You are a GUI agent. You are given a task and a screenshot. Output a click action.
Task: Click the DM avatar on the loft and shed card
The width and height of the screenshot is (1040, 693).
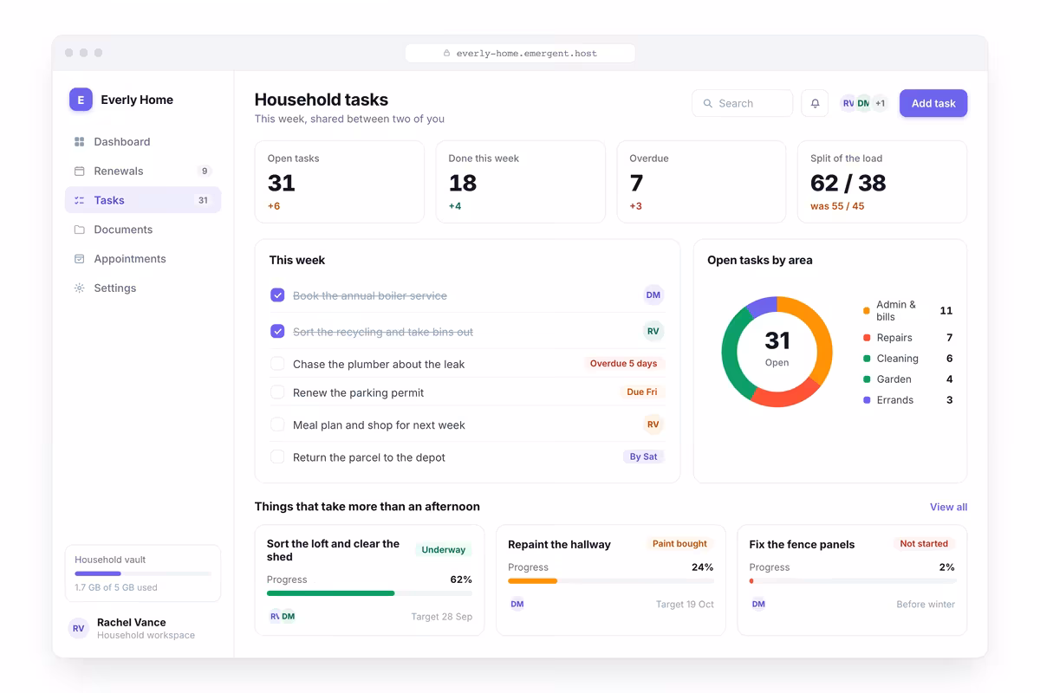pyautogui.click(x=289, y=616)
